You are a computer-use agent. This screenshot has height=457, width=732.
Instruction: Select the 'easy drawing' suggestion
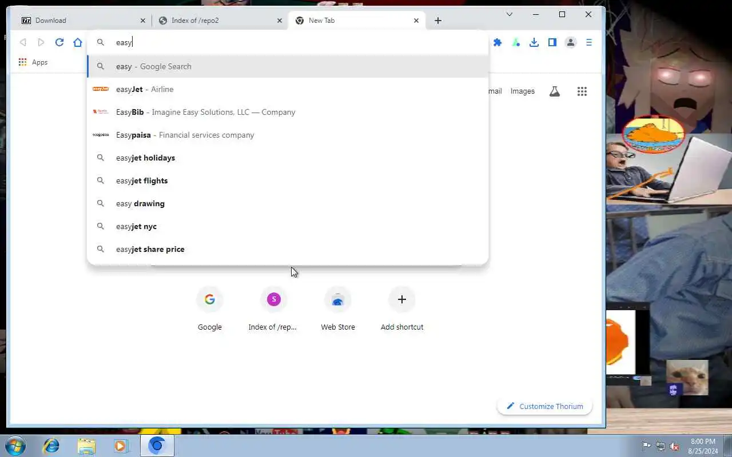click(288, 203)
